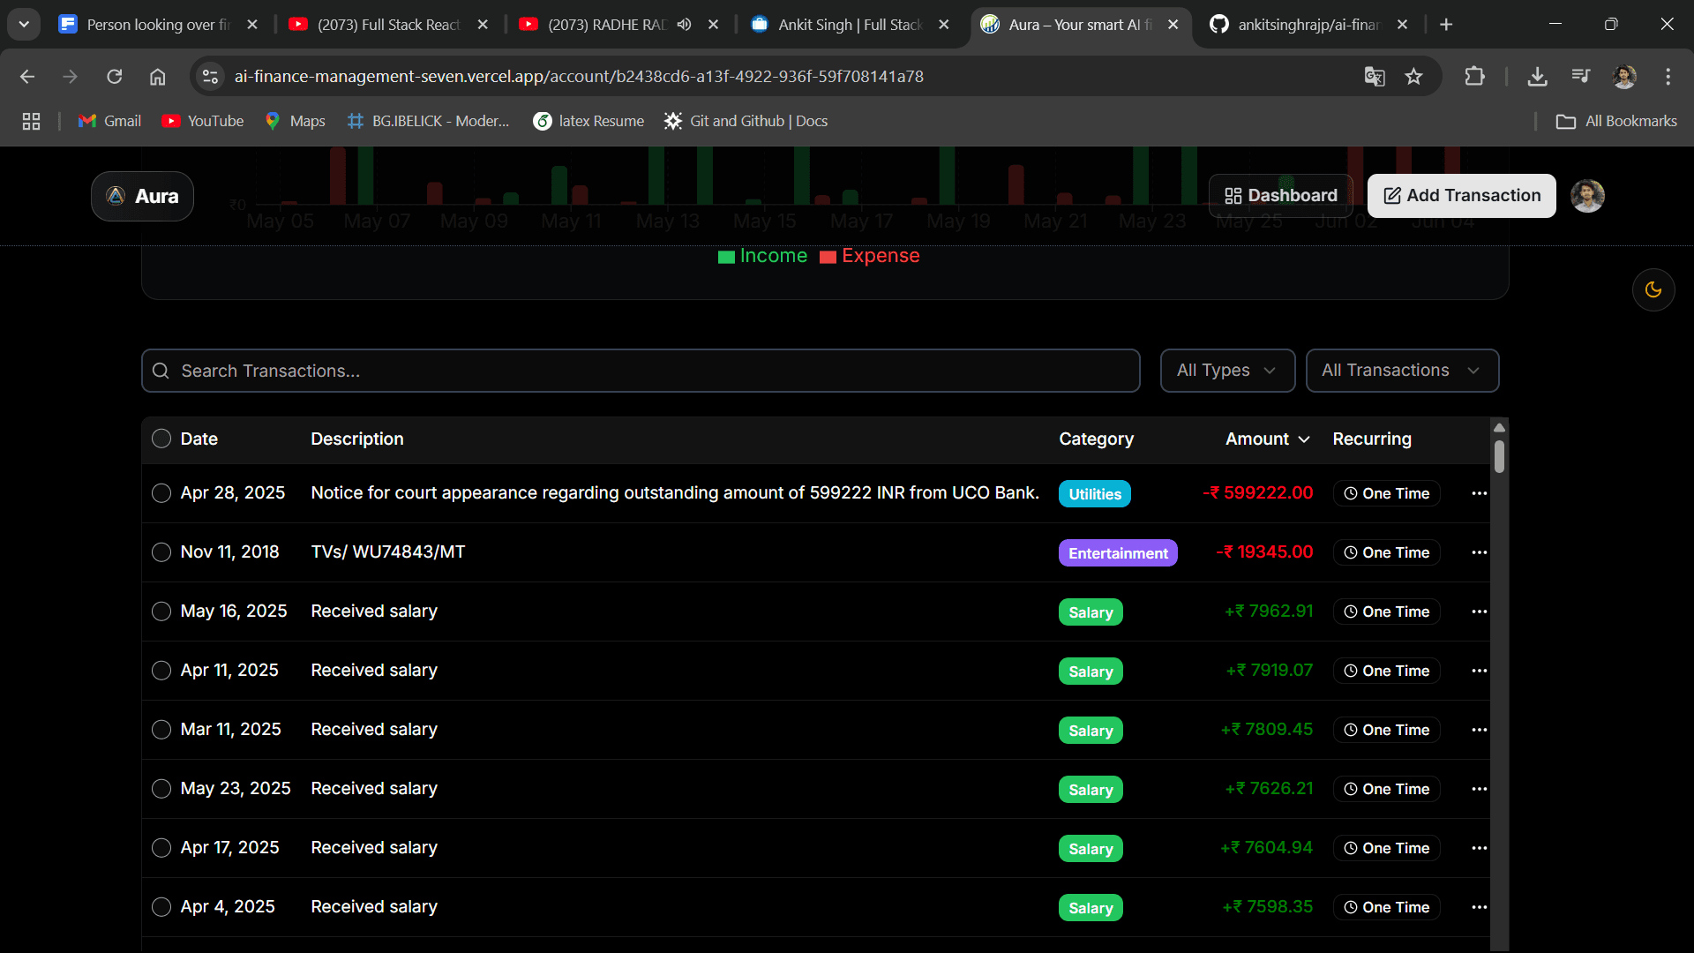
Task: Select the Nov 11, 2018 transaction checkbox
Action: click(x=161, y=552)
